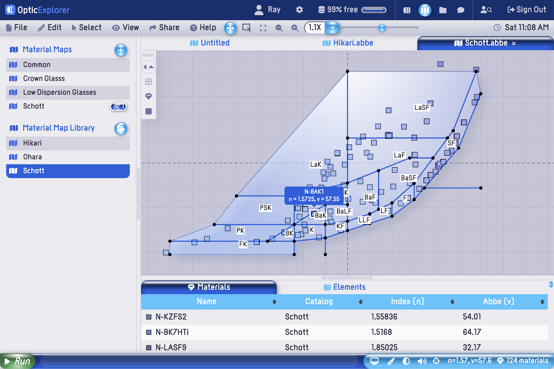This screenshot has height=369, width=554.
Task: Open the Elements tab
Action: (x=345, y=287)
